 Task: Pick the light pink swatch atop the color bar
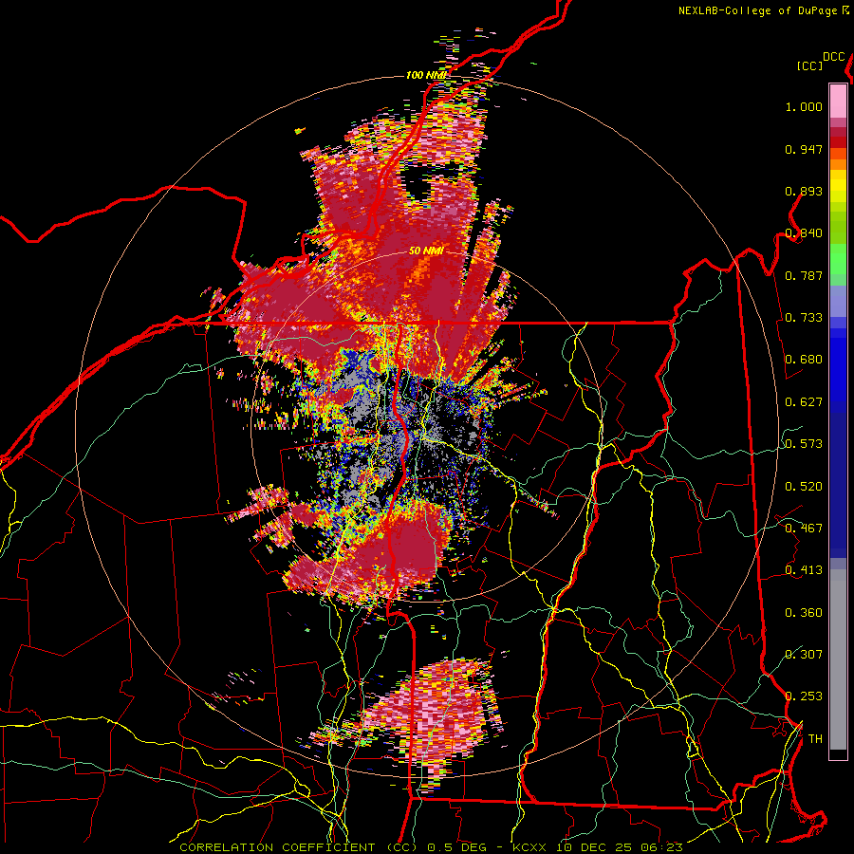[x=838, y=101]
